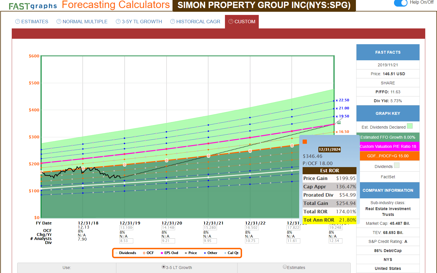Click the x 16.50 multiple label
437x273 pixels.
342,132
